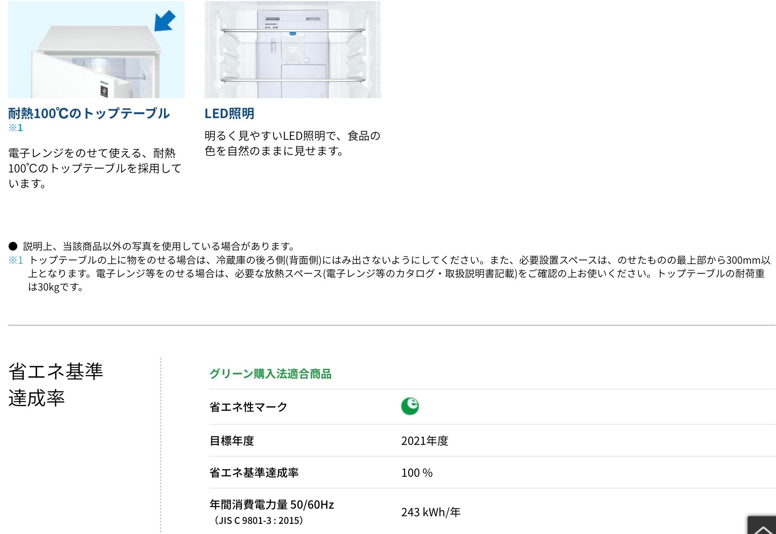Click the bullet note about product photos
Screen dimensions: 776x534
coord(159,246)
